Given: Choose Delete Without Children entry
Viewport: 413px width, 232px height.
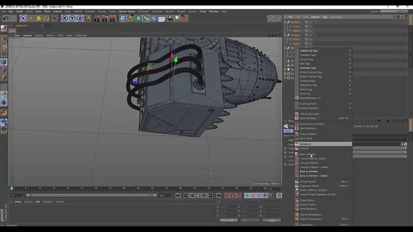Looking at the screenshot, I should 323,190.
